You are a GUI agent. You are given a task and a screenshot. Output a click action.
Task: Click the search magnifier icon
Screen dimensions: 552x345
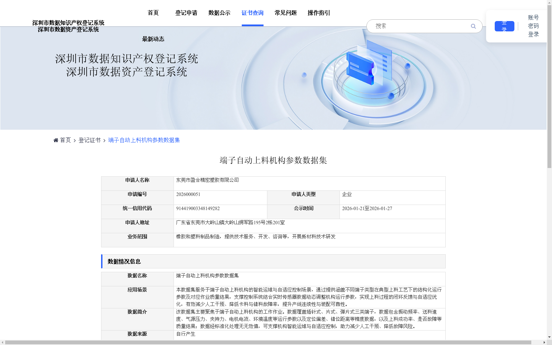click(473, 26)
